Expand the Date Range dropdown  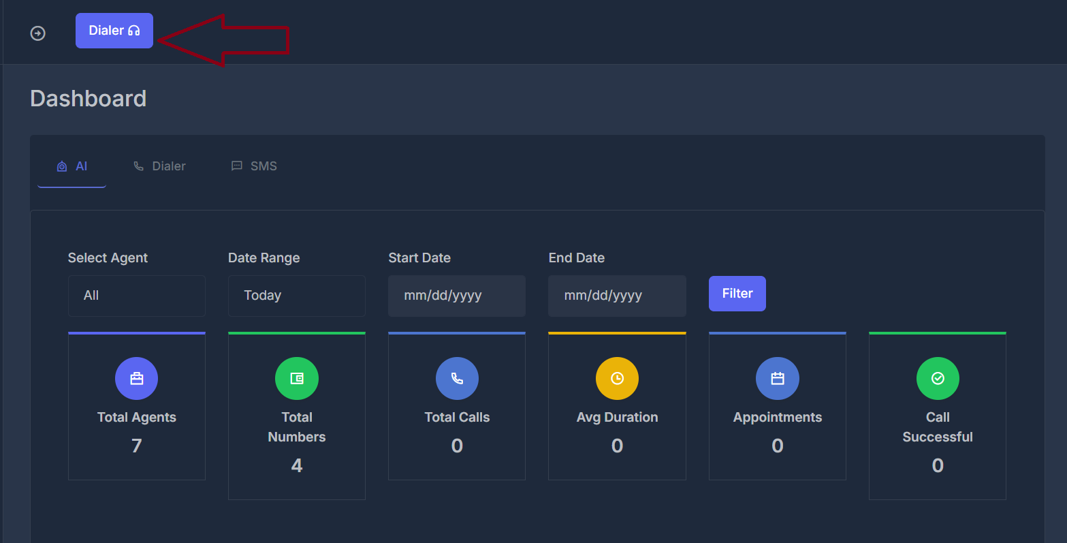297,296
